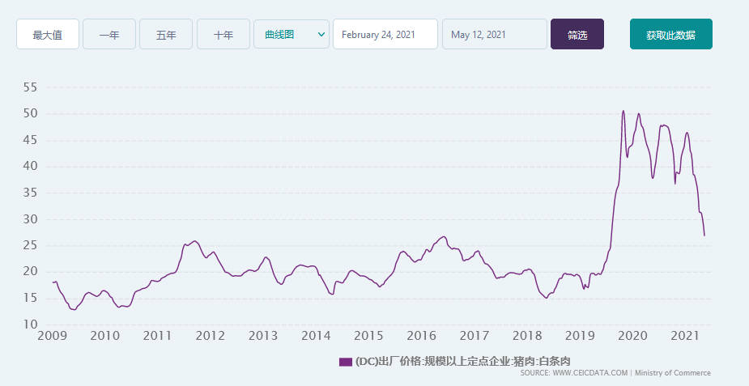Choose the 五年 time range
Screen dimensions: 749x386
166,35
